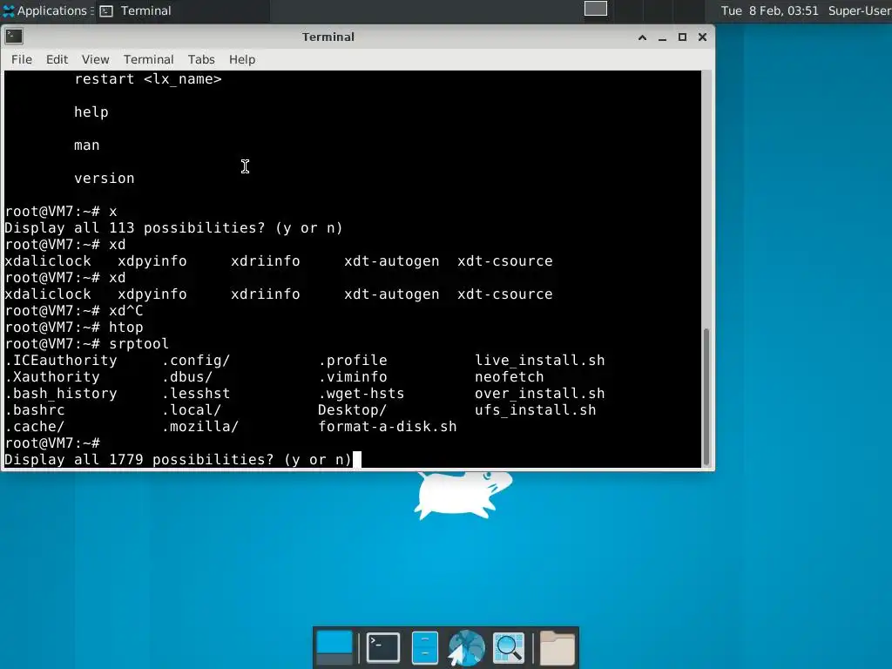This screenshot has width=892, height=669.
Task: Launch Terminal Emulator from the dock
Action: tap(383, 647)
